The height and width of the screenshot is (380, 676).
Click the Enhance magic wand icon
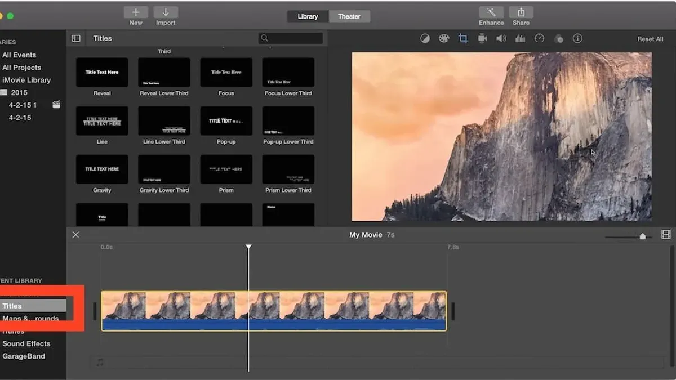[491, 12]
